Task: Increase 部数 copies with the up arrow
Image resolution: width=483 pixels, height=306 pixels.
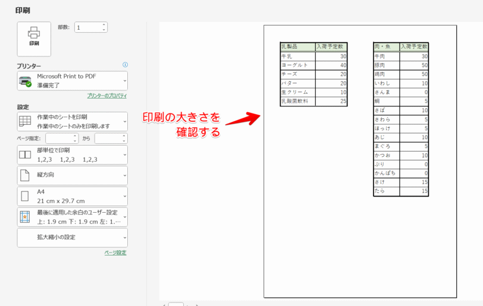Action: click(104, 25)
